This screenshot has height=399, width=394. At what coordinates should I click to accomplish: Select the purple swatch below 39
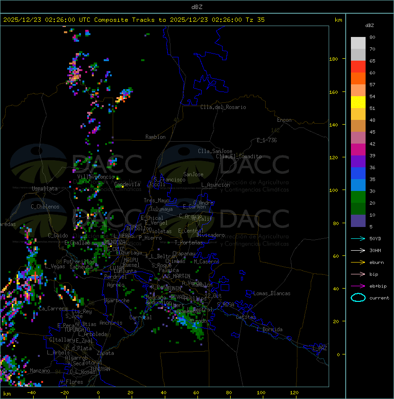(x=358, y=161)
